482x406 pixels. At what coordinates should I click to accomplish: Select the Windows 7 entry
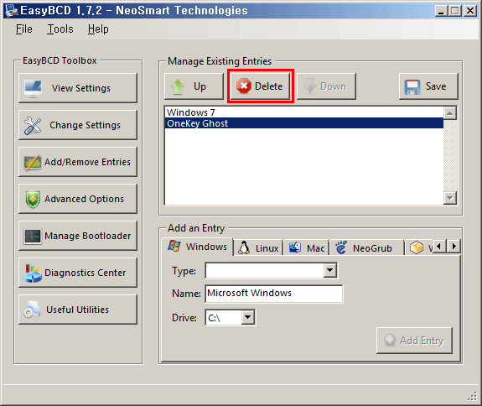(304, 112)
